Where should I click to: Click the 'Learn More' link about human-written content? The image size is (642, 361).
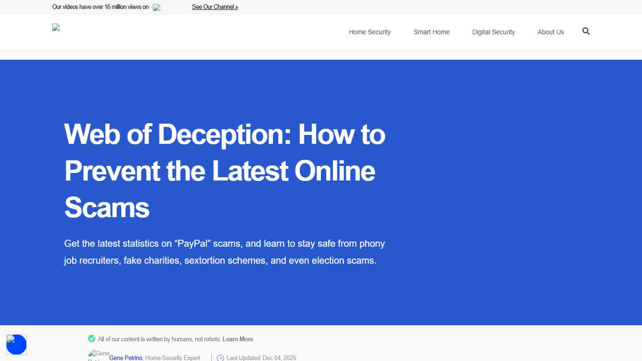click(x=238, y=339)
